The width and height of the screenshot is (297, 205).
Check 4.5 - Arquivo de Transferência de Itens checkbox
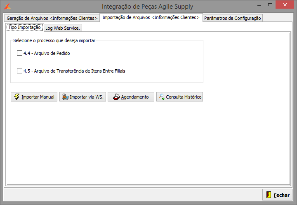point(19,71)
